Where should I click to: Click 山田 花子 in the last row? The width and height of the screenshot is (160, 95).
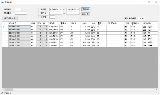coord(150,46)
